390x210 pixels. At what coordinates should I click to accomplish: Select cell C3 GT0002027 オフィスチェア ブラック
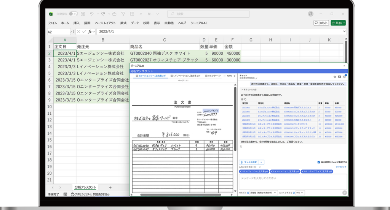pyautogui.click(x=164, y=60)
